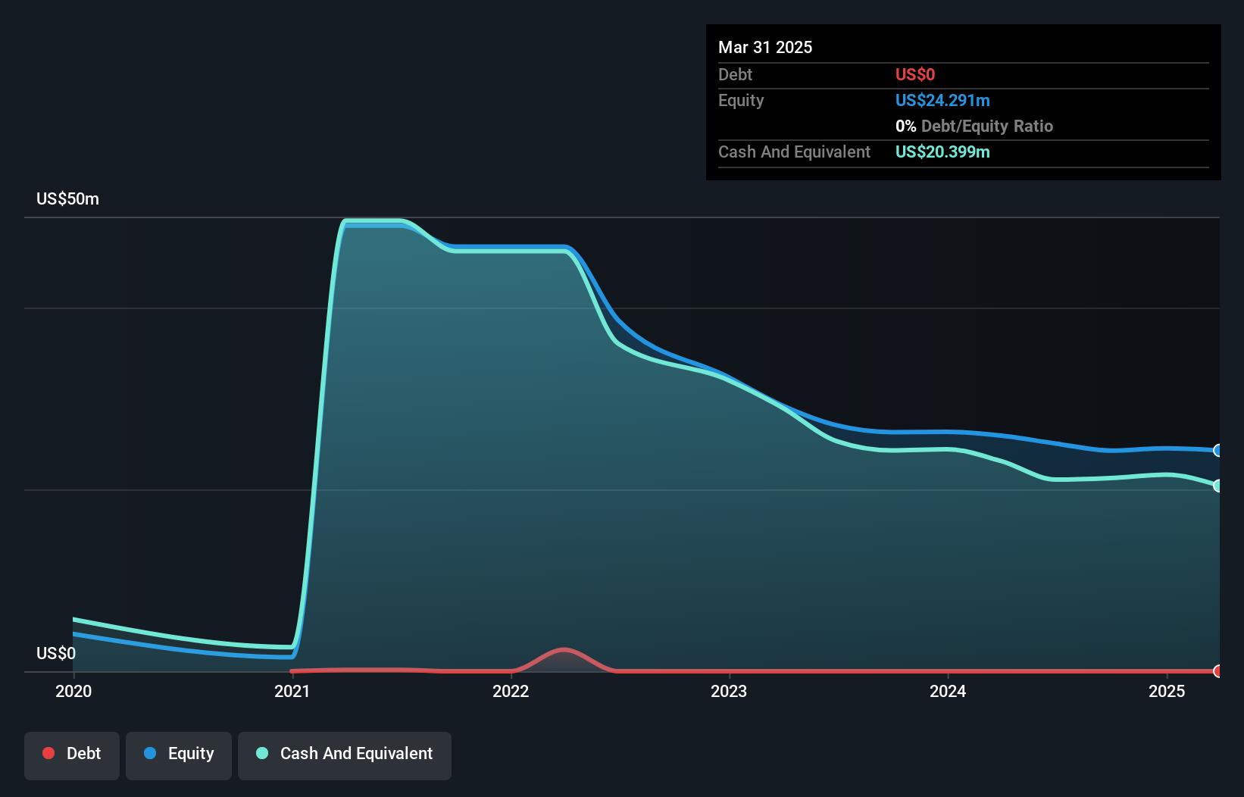Screen dimensions: 1244x797
Task: Select the red Debt endpoint marker on the chart
Action: (x=1218, y=671)
